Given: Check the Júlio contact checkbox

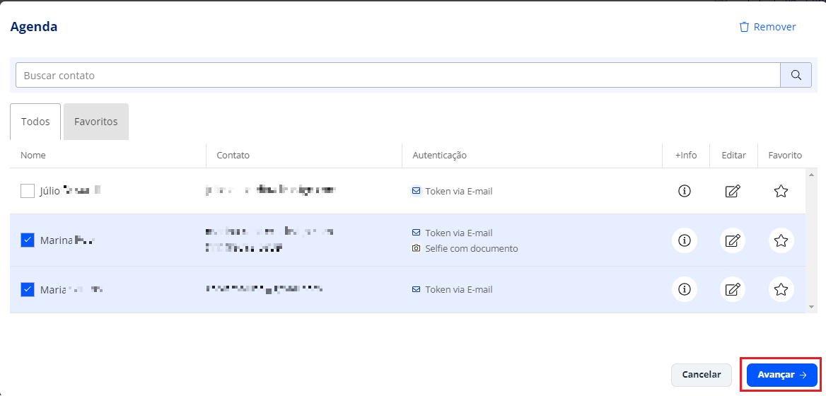Looking at the screenshot, I should (x=28, y=191).
